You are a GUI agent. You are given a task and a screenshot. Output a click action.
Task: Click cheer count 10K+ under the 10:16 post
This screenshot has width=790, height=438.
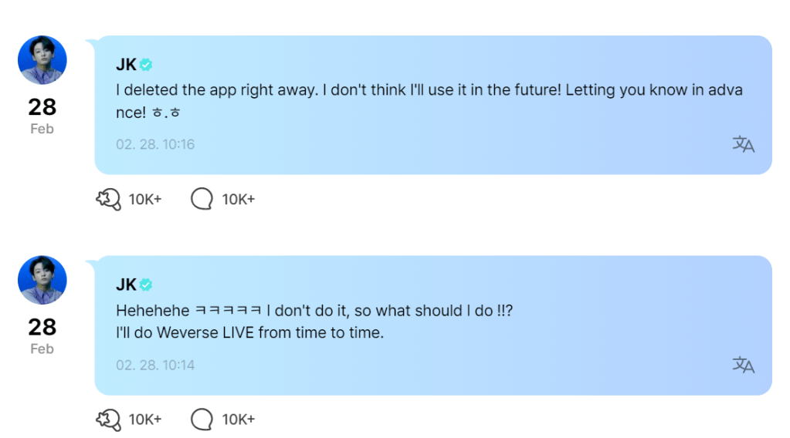pyautogui.click(x=145, y=200)
